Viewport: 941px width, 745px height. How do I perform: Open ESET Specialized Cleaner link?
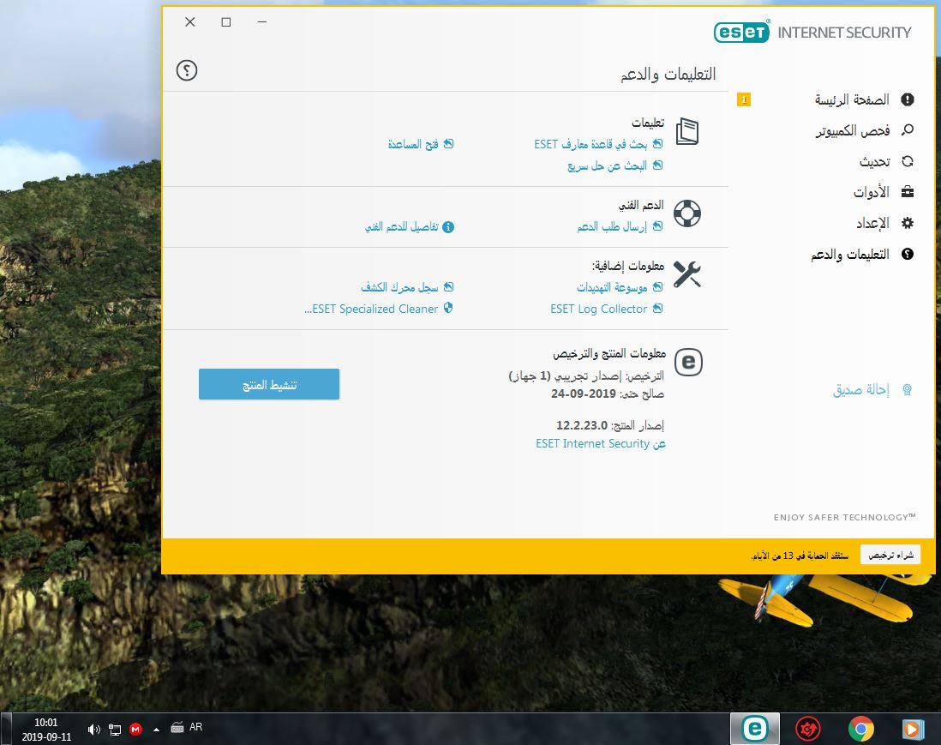point(371,309)
